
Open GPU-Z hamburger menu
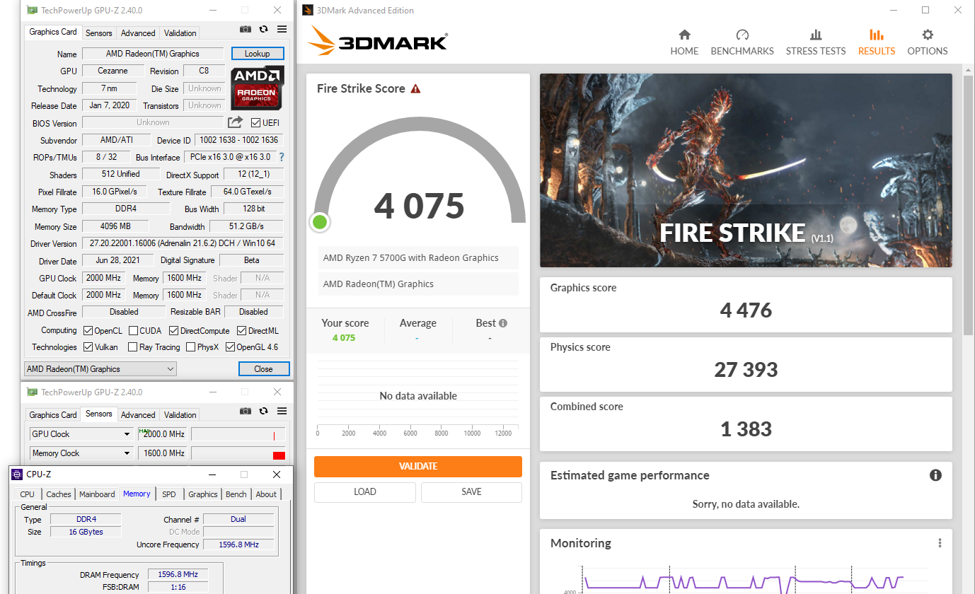click(282, 29)
